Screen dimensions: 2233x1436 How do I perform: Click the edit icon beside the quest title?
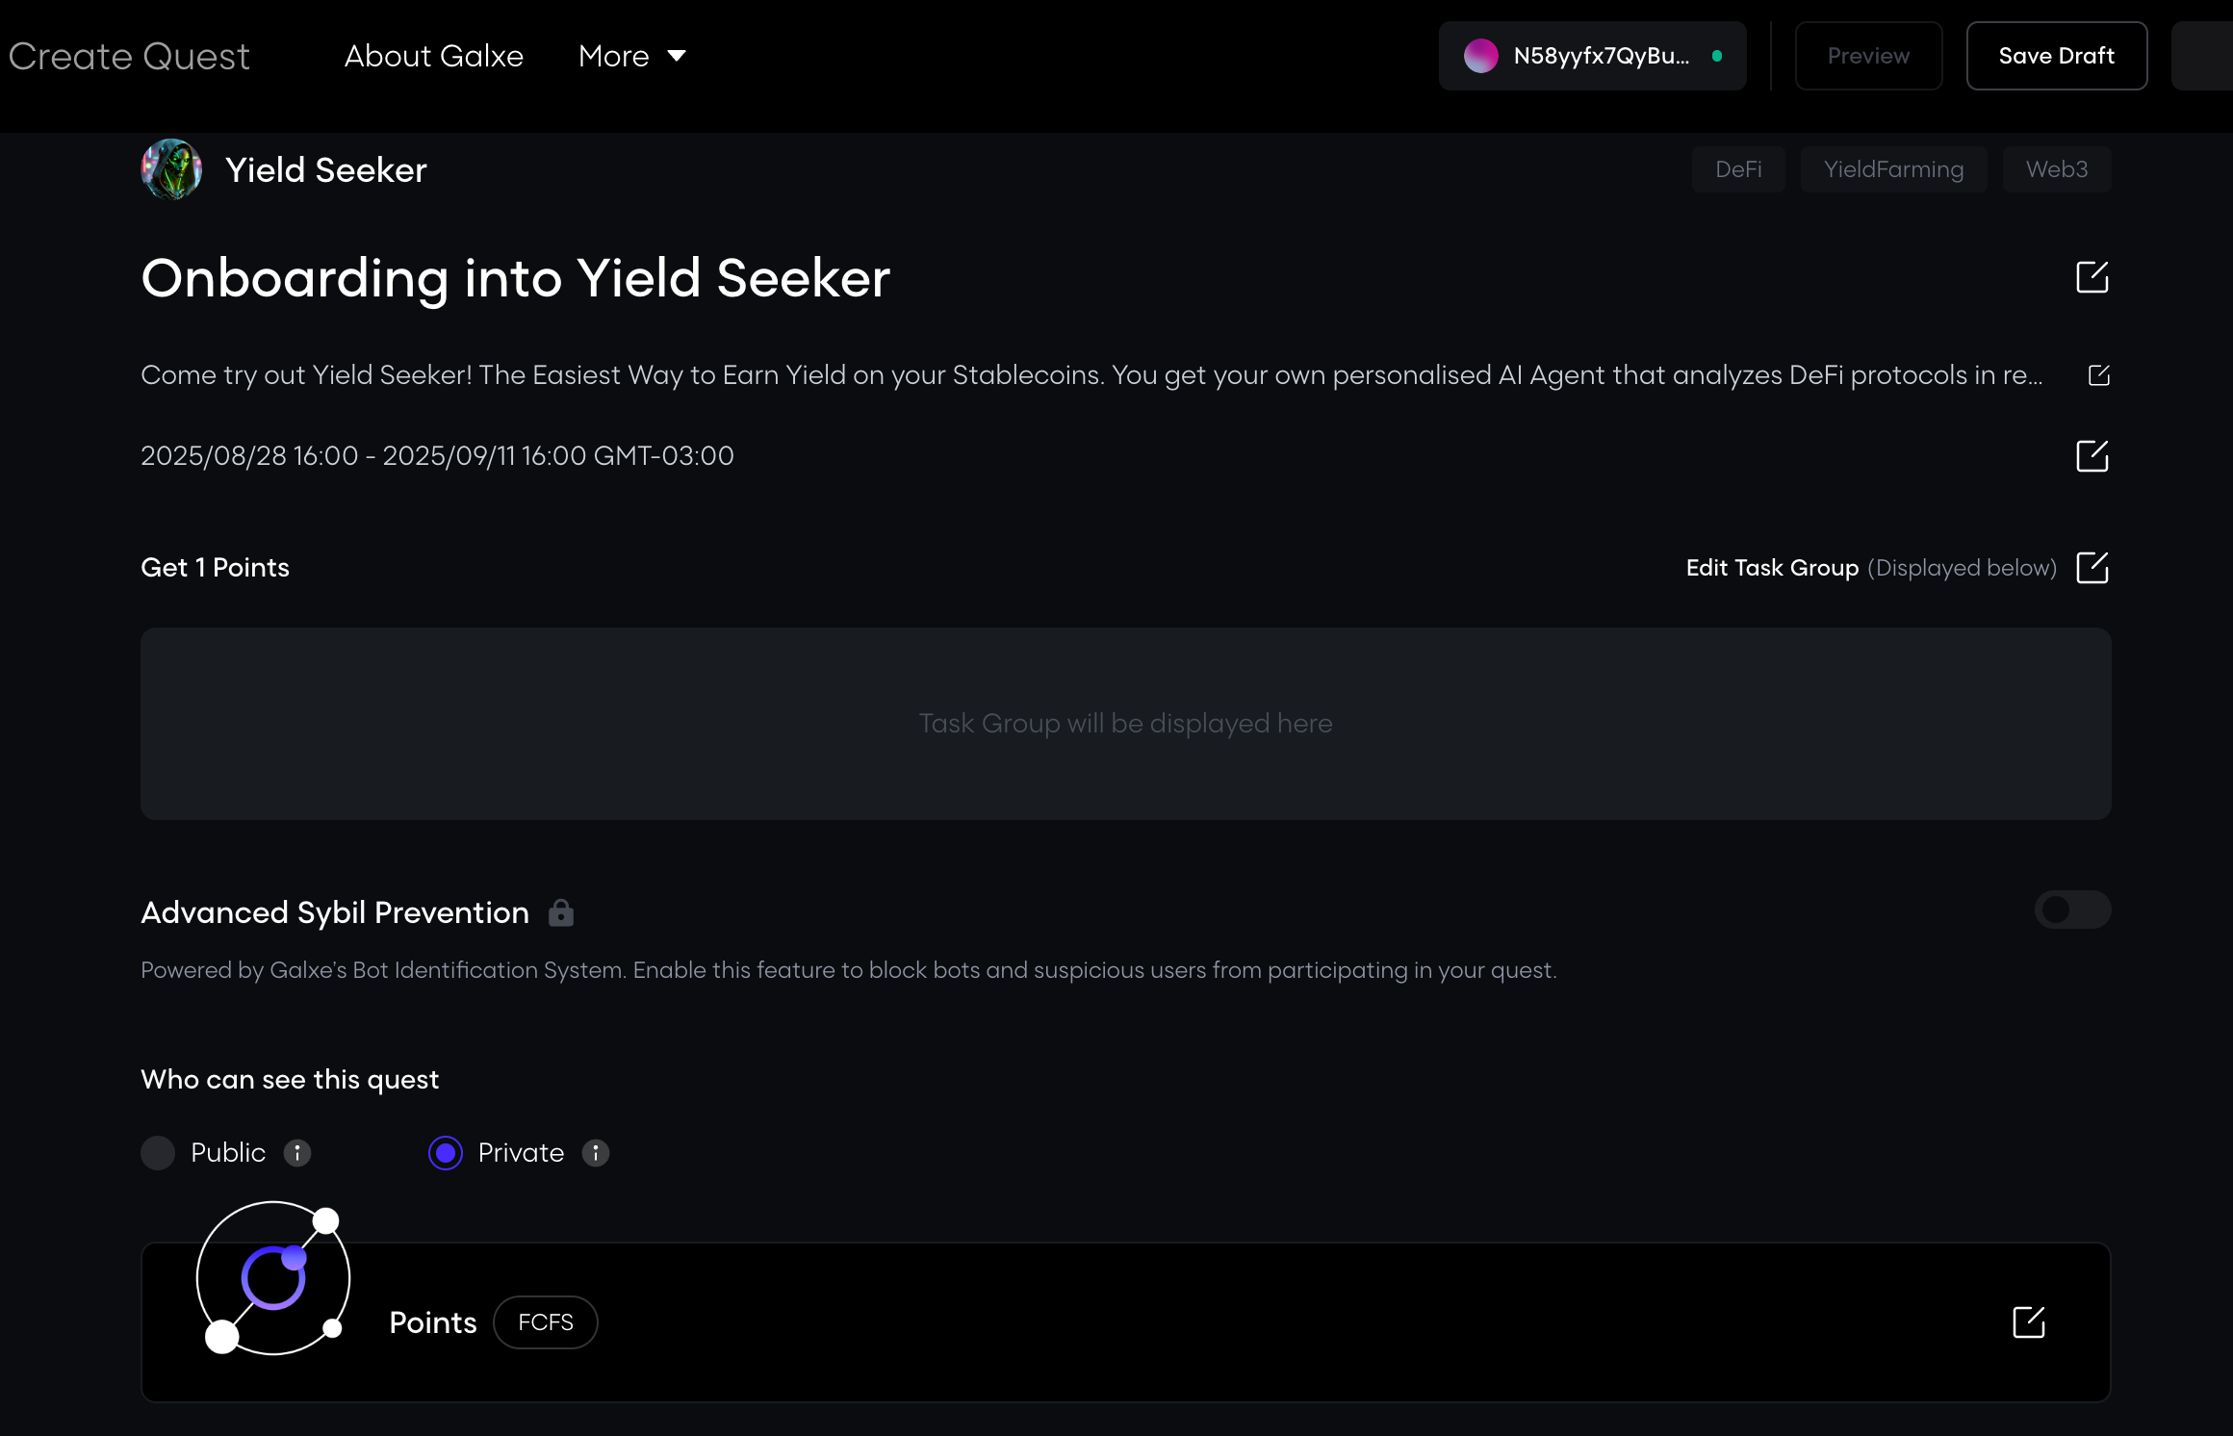click(x=2092, y=276)
